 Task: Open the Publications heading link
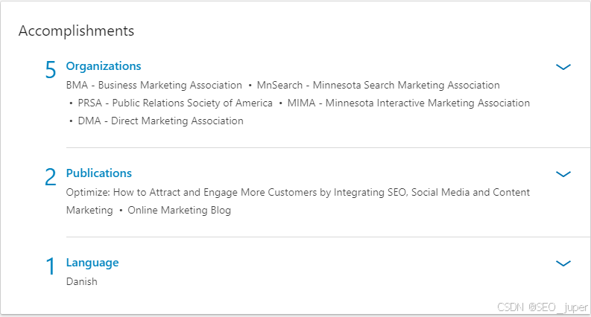(99, 173)
